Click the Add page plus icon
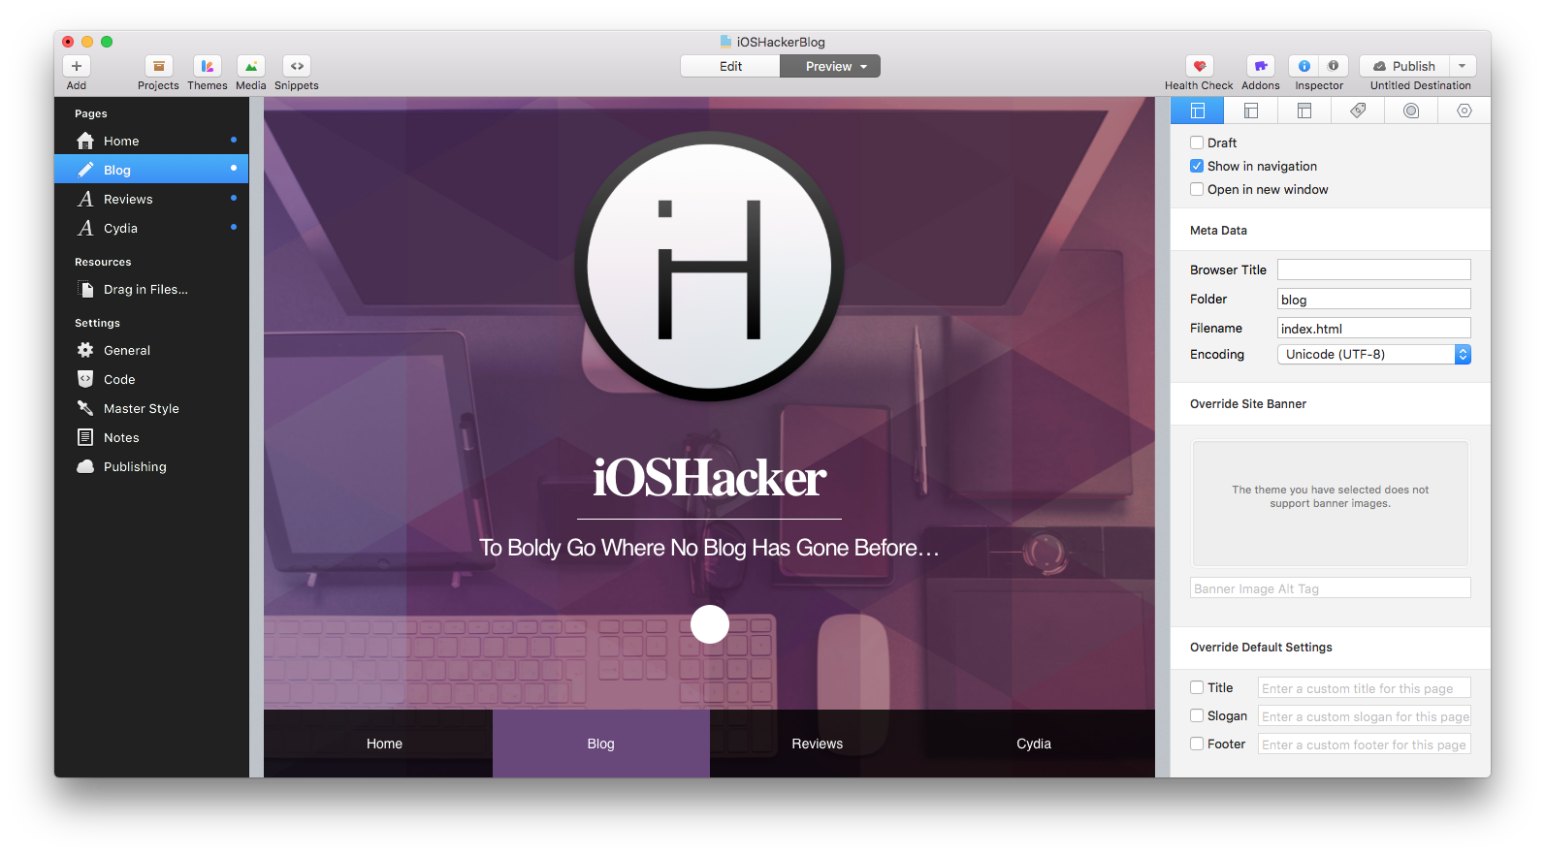The width and height of the screenshot is (1545, 855). pos(77,66)
